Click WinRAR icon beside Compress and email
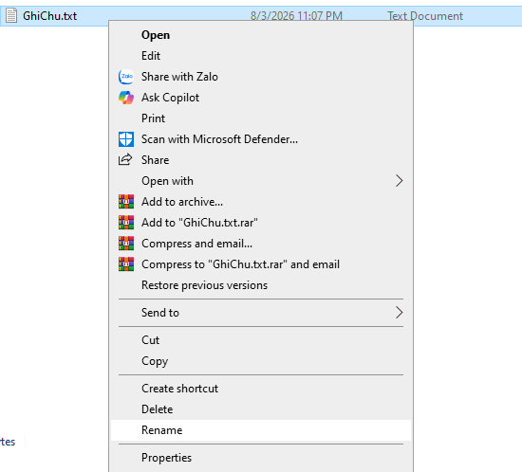 (x=126, y=244)
